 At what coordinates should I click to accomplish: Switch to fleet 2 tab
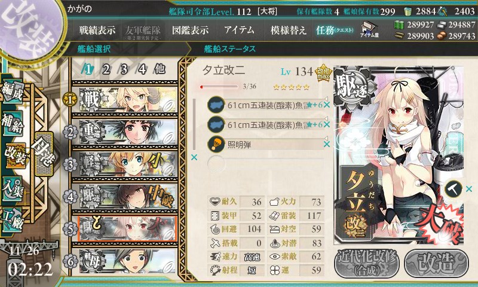pyautogui.click(x=106, y=69)
